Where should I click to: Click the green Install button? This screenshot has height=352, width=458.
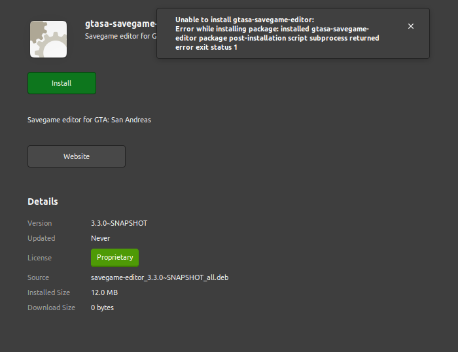[x=62, y=83]
